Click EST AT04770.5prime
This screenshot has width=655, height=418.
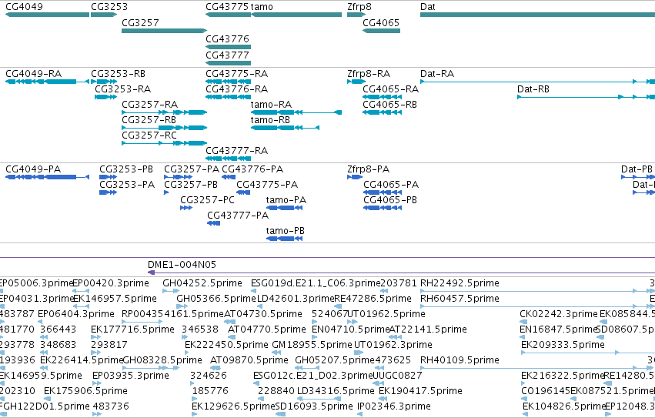[232, 337]
